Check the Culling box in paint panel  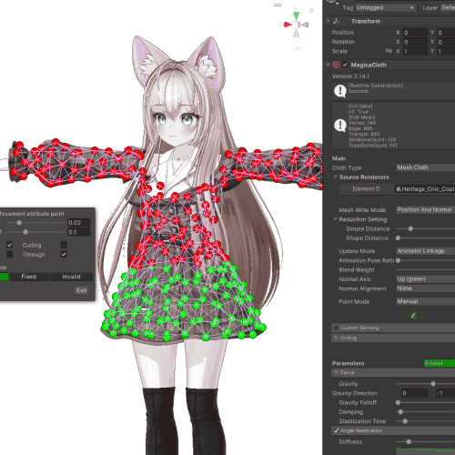pos(64,245)
